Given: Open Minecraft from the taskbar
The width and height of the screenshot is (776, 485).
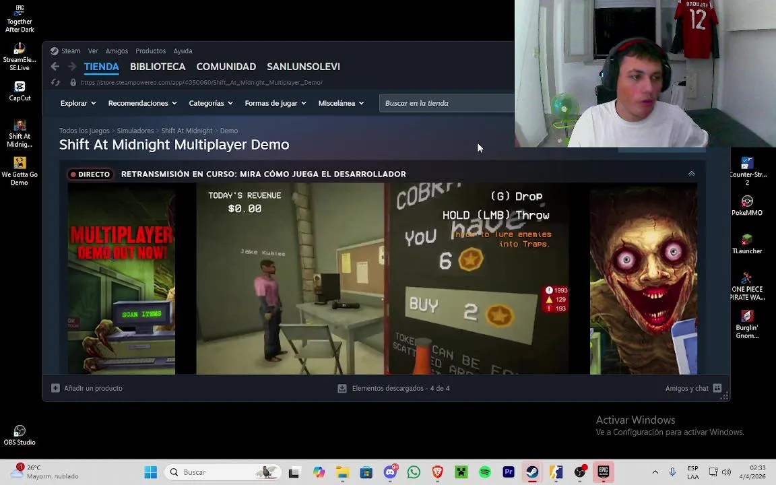Looking at the screenshot, I should point(461,472).
